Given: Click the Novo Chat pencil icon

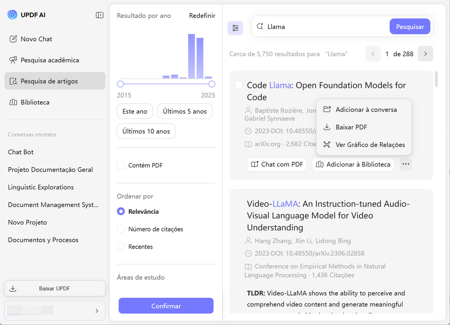Looking at the screenshot, I should click(13, 39).
